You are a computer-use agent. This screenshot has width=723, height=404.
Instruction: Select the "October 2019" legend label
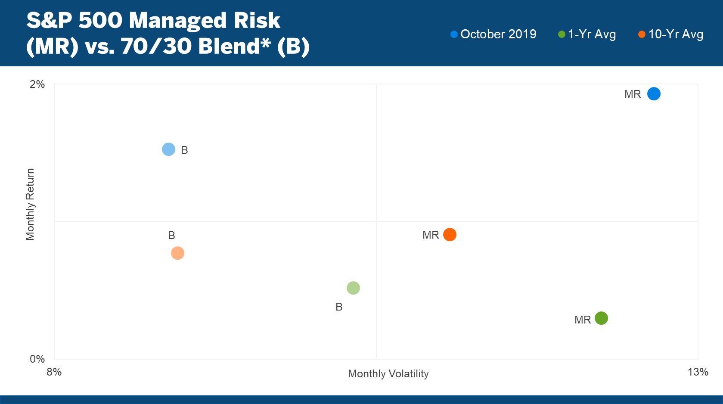point(498,34)
